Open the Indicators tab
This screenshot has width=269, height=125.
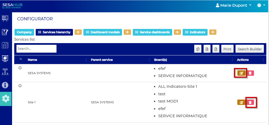195,32
